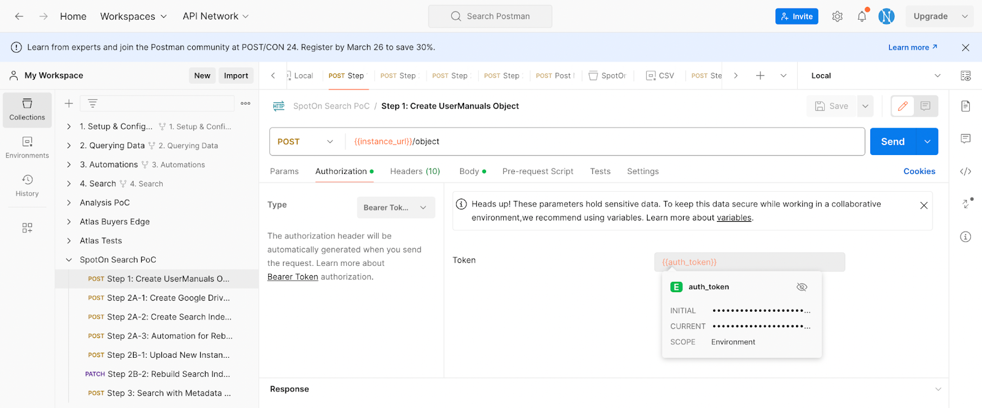Expand Atlas Tests collection
This screenshot has width=982, height=408.
[69, 241]
